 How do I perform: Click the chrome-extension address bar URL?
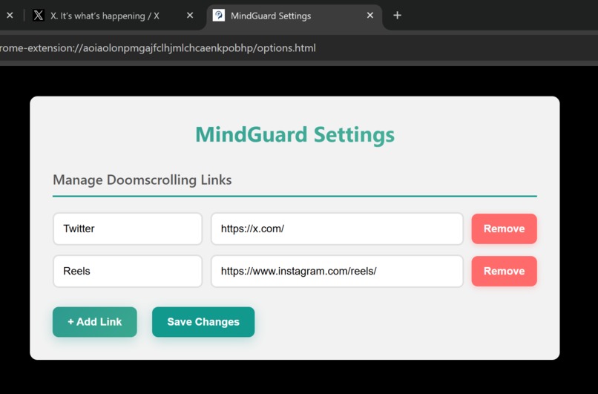158,48
